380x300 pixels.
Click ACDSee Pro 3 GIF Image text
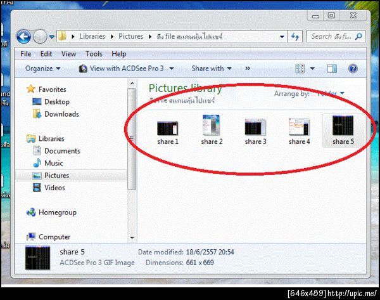[97, 263]
